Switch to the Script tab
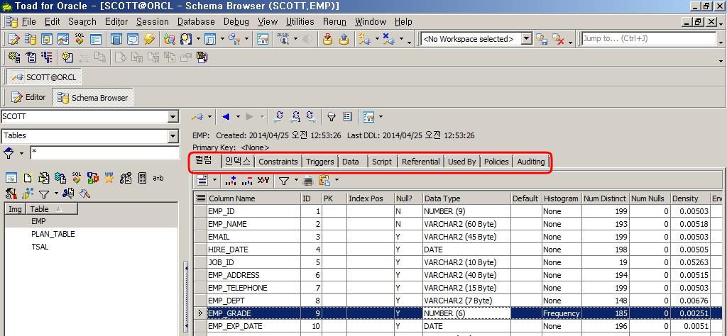This screenshot has width=727, height=336. [x=381, y=162]
